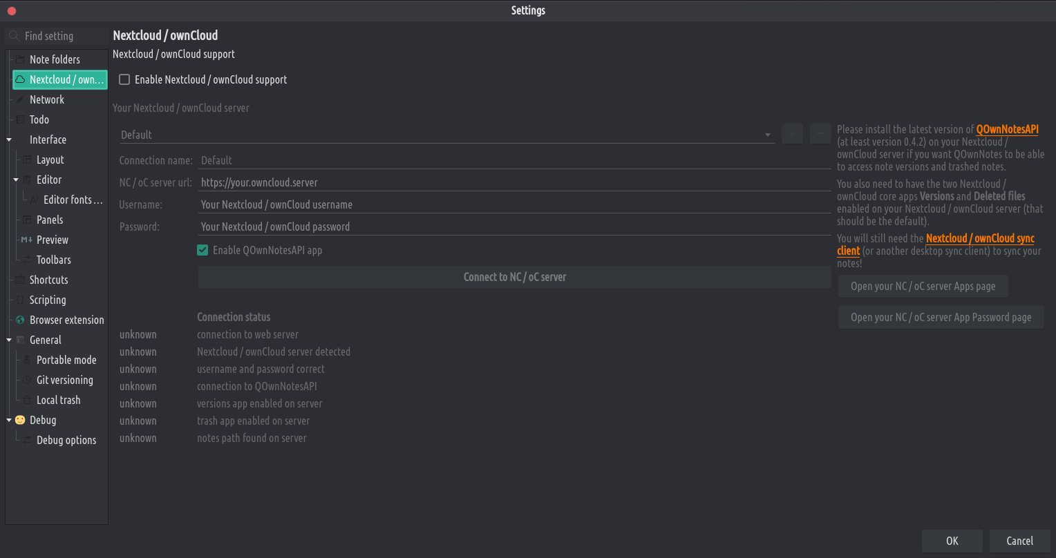Screen dimensions: 1056x558
Task: Click the Git versioning clock icon
Action: click(x=27, y=380)
